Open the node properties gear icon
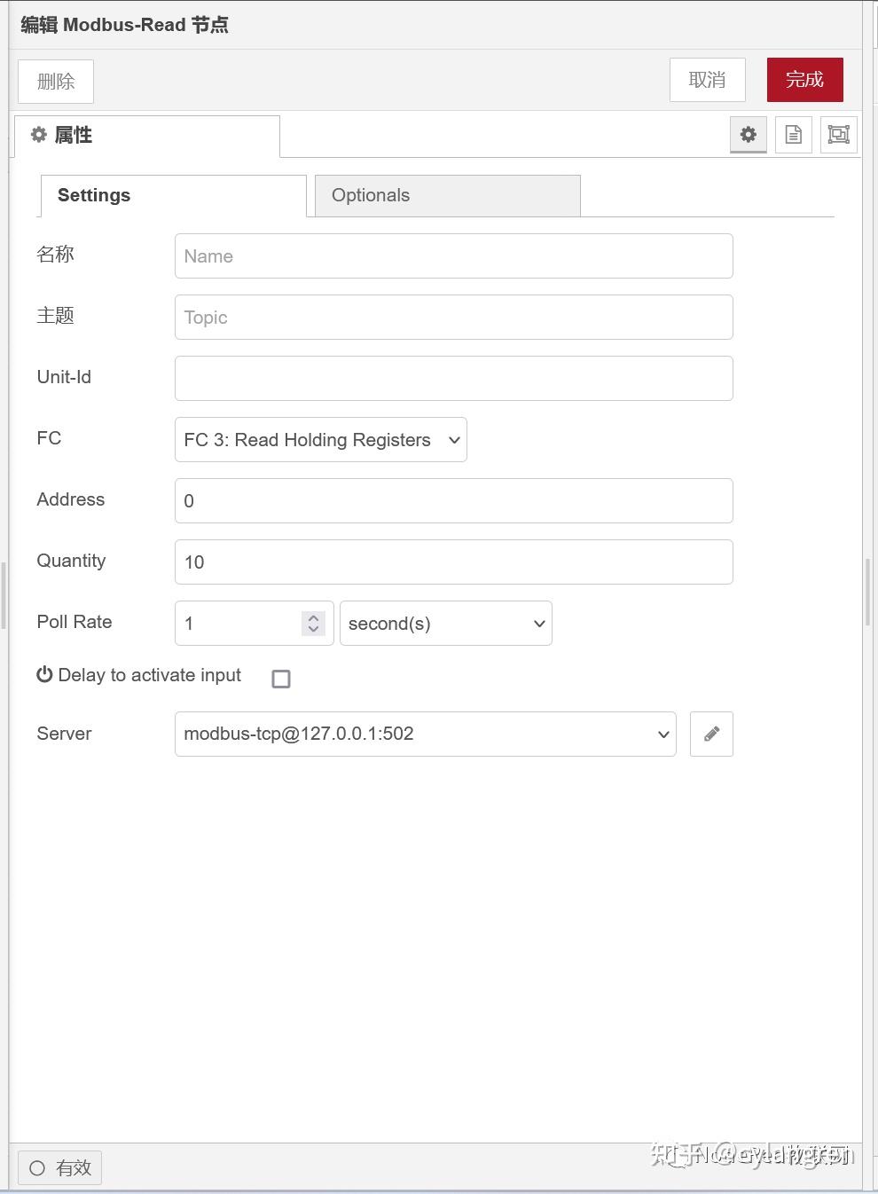The width and height of the screenshot is (878, 1194). (x=749, y=135)
